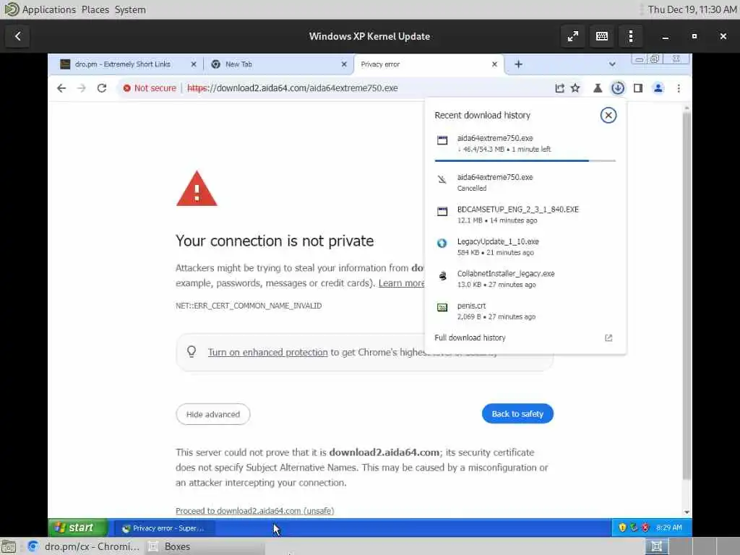The height and width of the screenshot is (555, 740).
Task: Click the LegacyUpdate file icon
Action: (442, 244)
